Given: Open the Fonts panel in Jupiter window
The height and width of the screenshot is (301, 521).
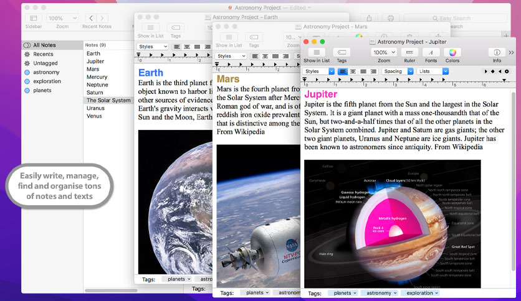Looking at the screenshot, I should coord(431,52).
